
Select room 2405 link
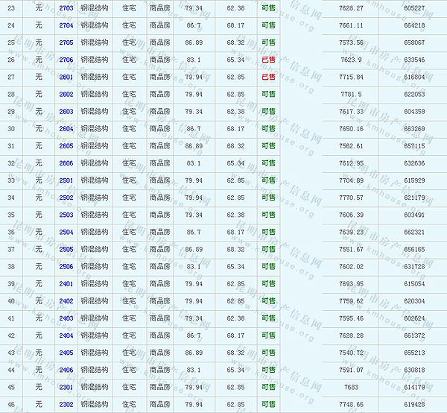pyautogui.click(x=66, y=353)
